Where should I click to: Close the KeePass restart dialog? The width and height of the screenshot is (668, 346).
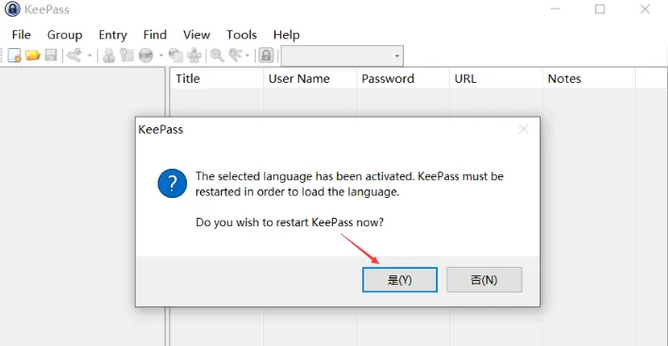tap(524, 129)
